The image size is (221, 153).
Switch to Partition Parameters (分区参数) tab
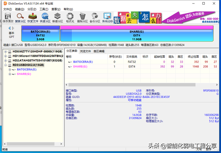(x=72, y=51)
